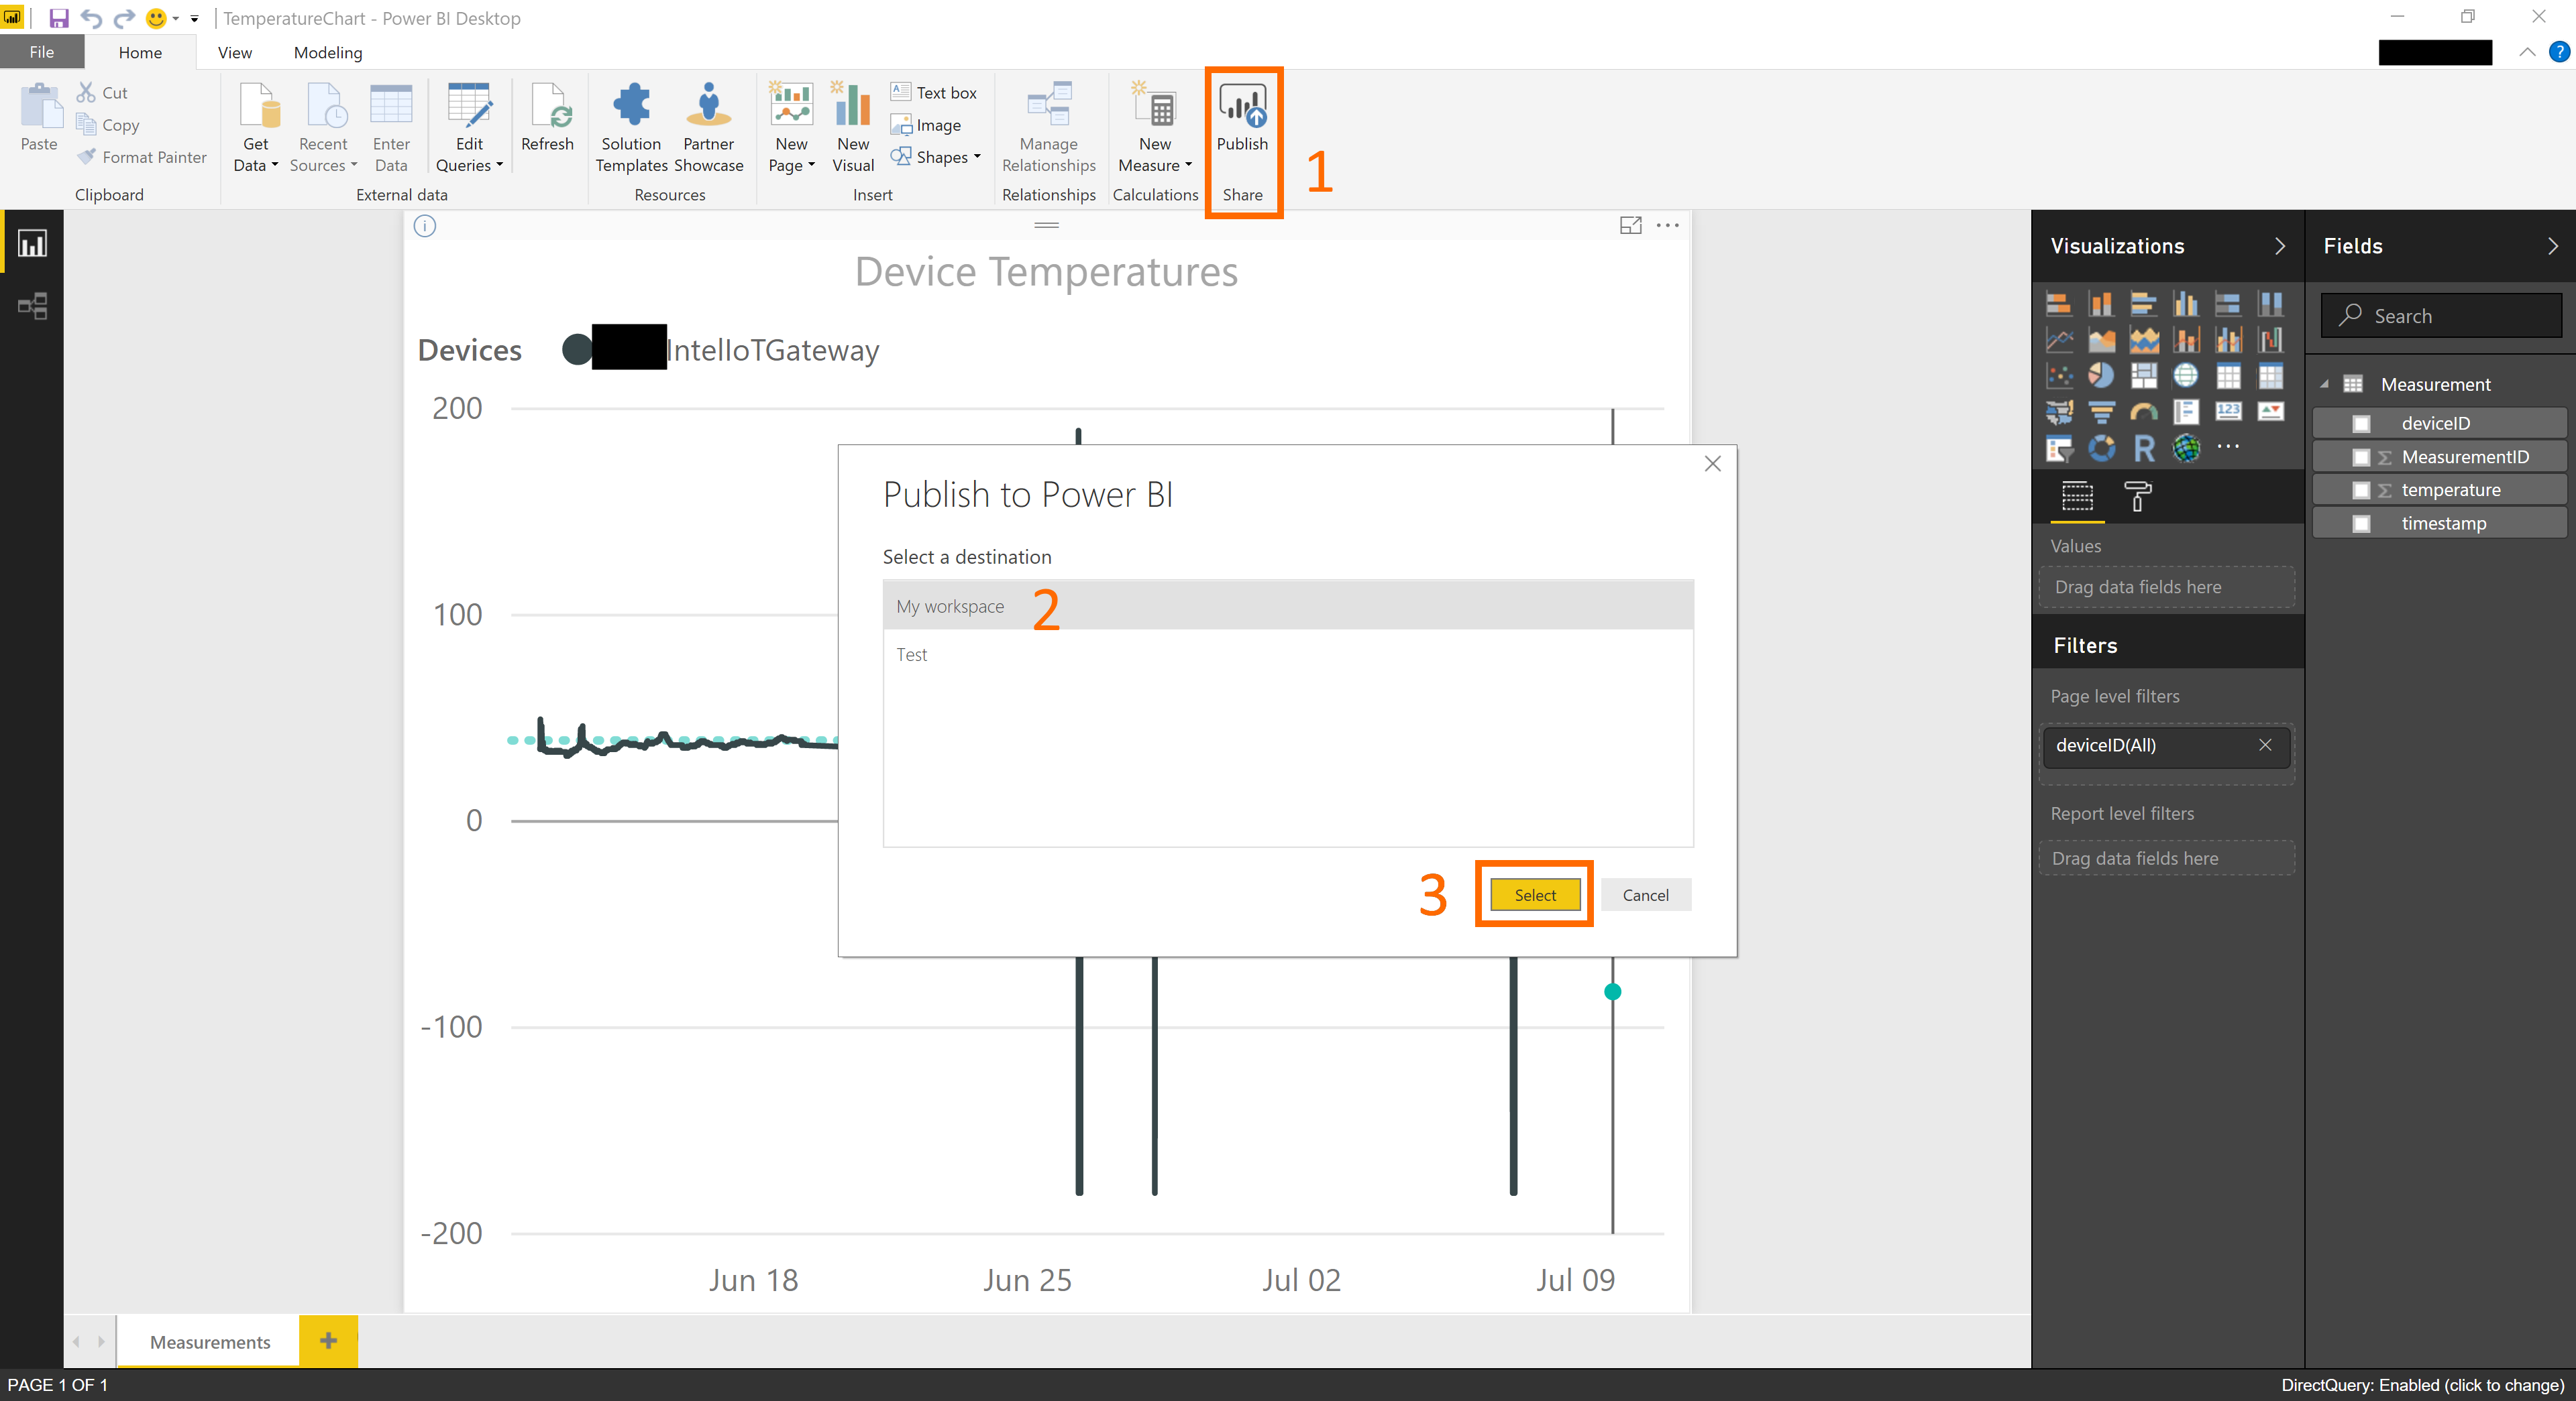Collapse the Fields pane chevron
Image resolution: width=2576 pixels, height=1401 pixels.
[2553, 246]
